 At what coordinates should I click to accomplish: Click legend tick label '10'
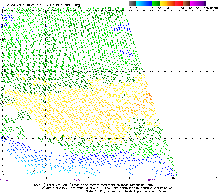tap(145, 8)
